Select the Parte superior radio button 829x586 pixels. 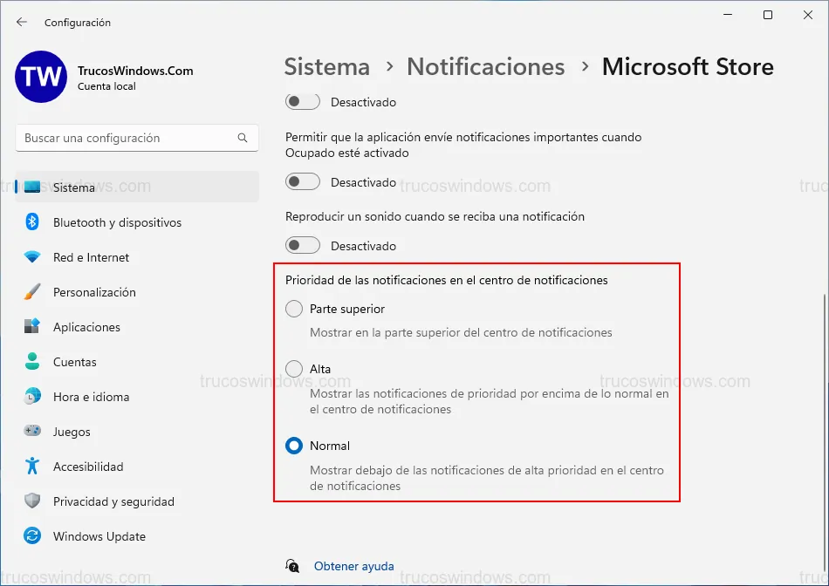(294, 309)
